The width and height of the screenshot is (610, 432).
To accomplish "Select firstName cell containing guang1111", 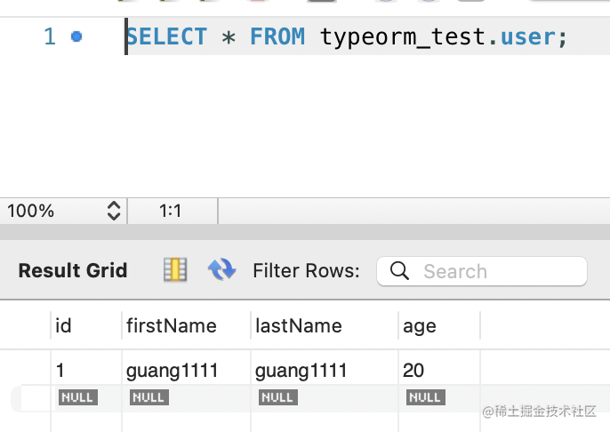I will click(173, 371).
